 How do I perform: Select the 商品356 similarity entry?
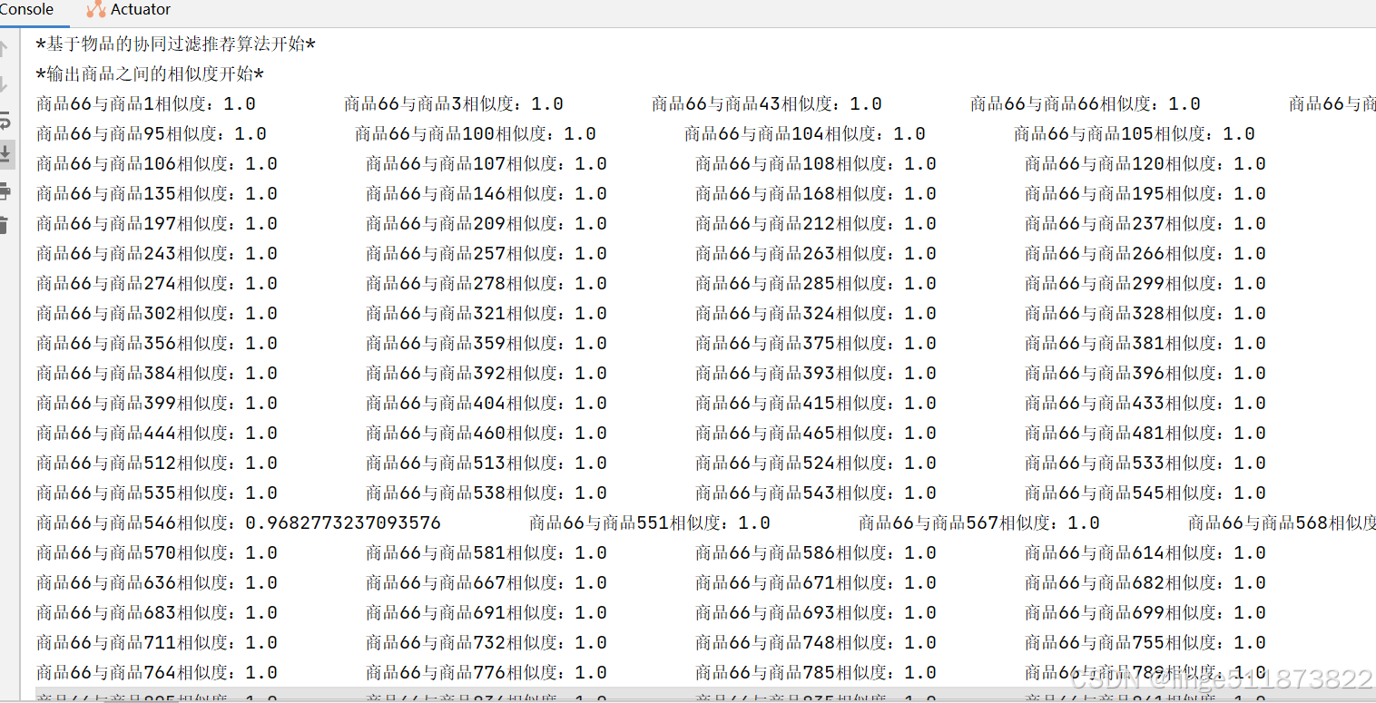click(157, 344)
